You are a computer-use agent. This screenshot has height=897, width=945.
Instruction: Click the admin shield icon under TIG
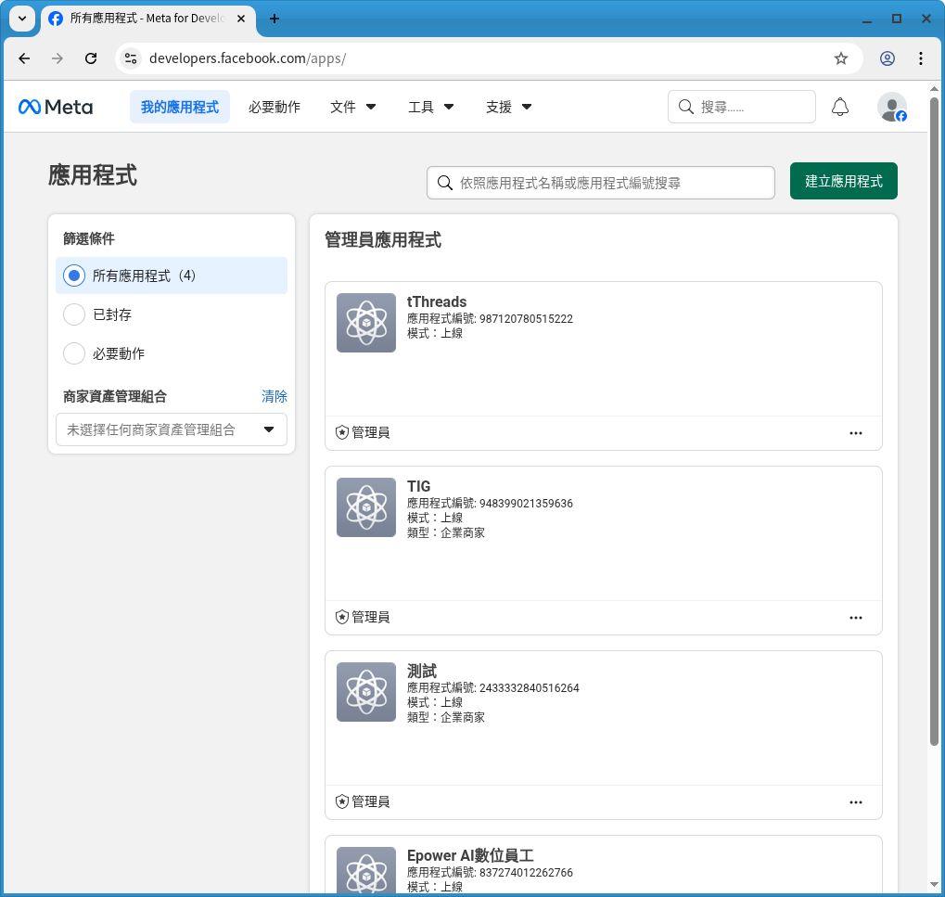click(341, 617)
